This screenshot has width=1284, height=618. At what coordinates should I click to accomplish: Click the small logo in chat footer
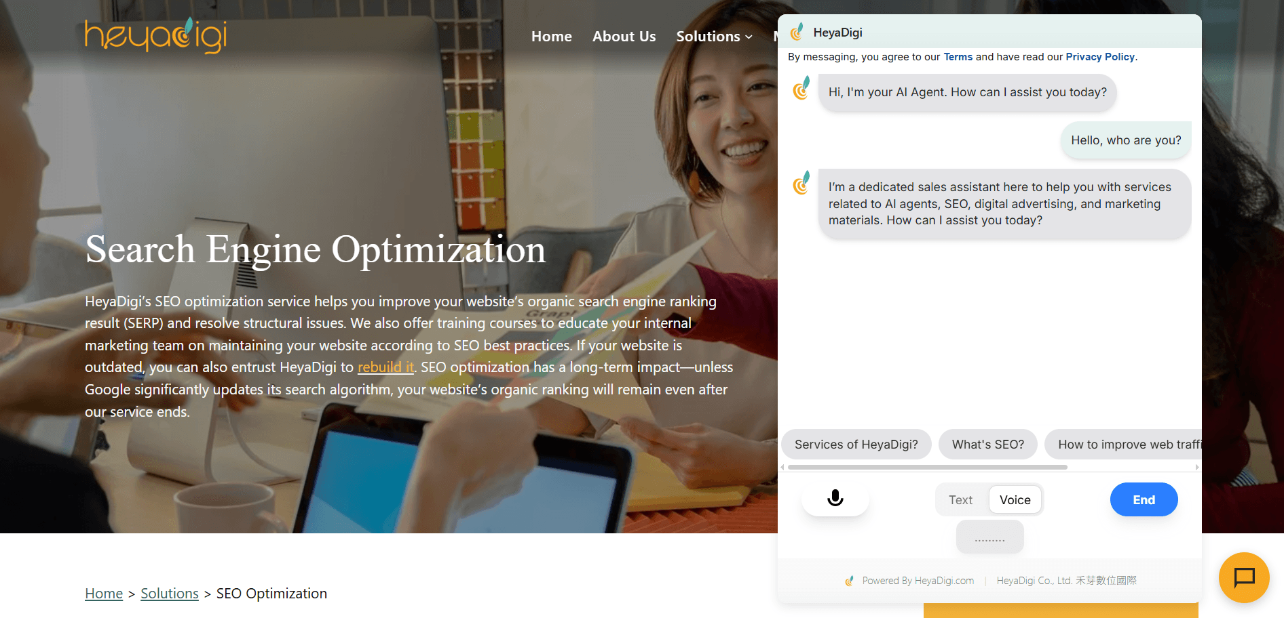point(849,581)
